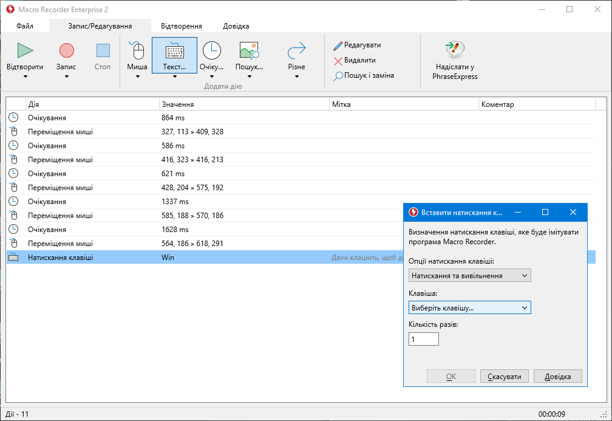
Task: Click the OK button in the dialog
Action: (450, 377)
